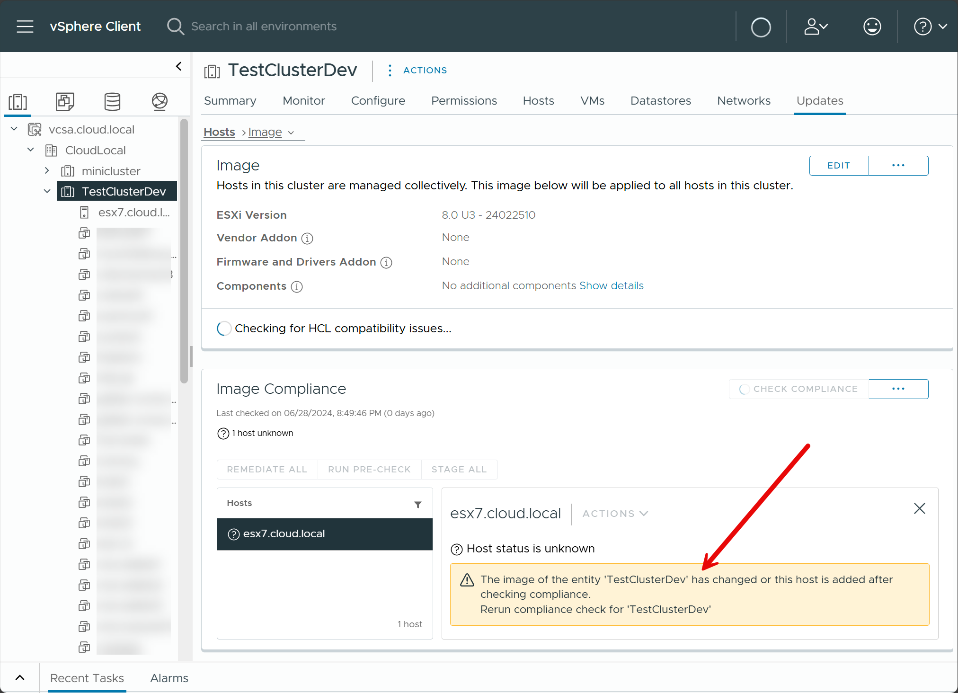The width and height of the screenshot is (958, 693).
Task: Open the Storage inventory icon
Action: pyautogui.click(x=112, y=102)
